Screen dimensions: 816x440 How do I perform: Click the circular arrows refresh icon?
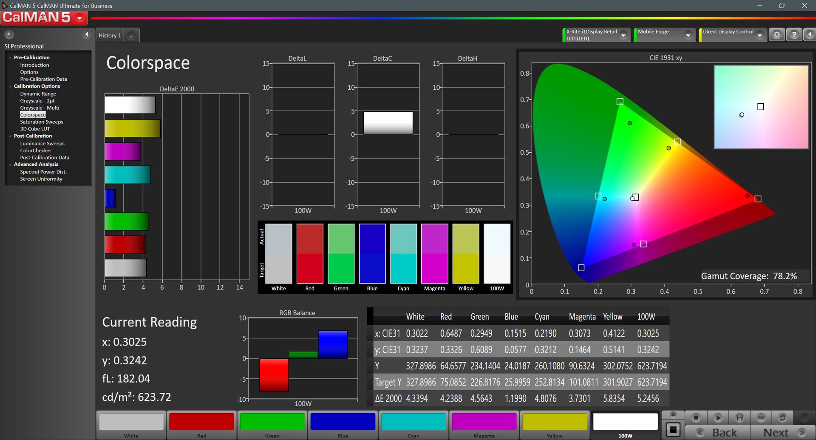tap(782, 417)
